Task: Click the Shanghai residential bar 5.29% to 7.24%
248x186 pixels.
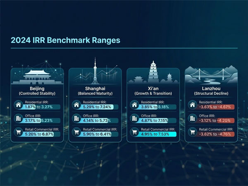Action: (99, 107)
